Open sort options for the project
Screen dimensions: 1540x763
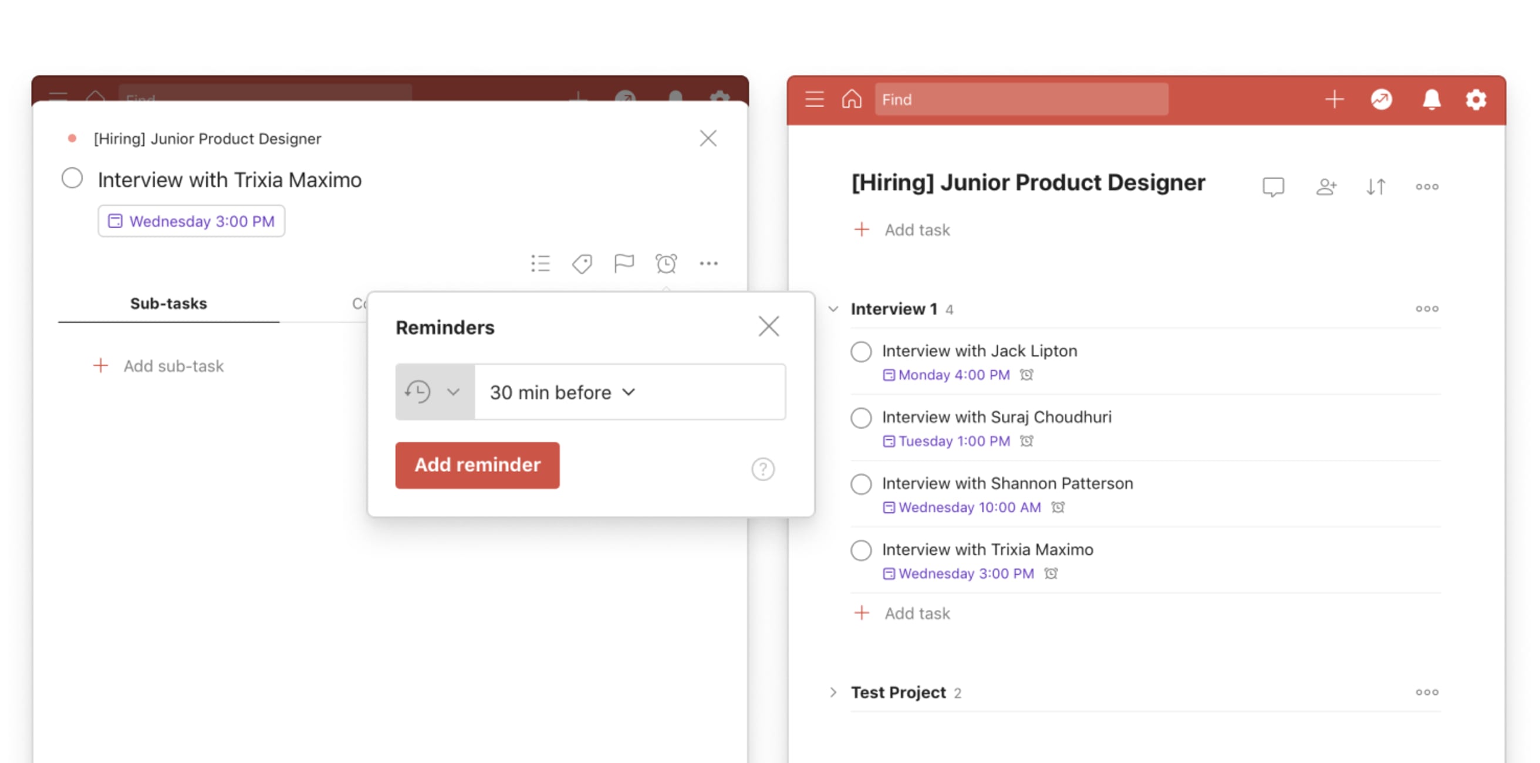click(1376, 186)
